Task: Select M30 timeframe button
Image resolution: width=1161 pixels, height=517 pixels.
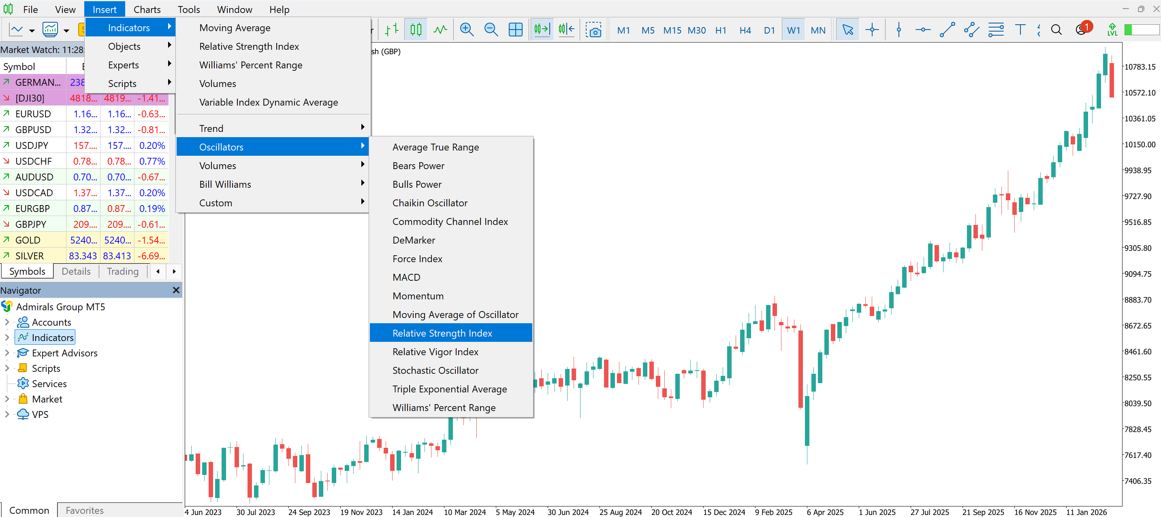Action: [696, 30]
